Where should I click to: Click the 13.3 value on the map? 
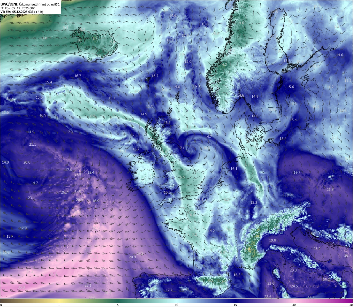pyautogui.click(x=311, y=297)
